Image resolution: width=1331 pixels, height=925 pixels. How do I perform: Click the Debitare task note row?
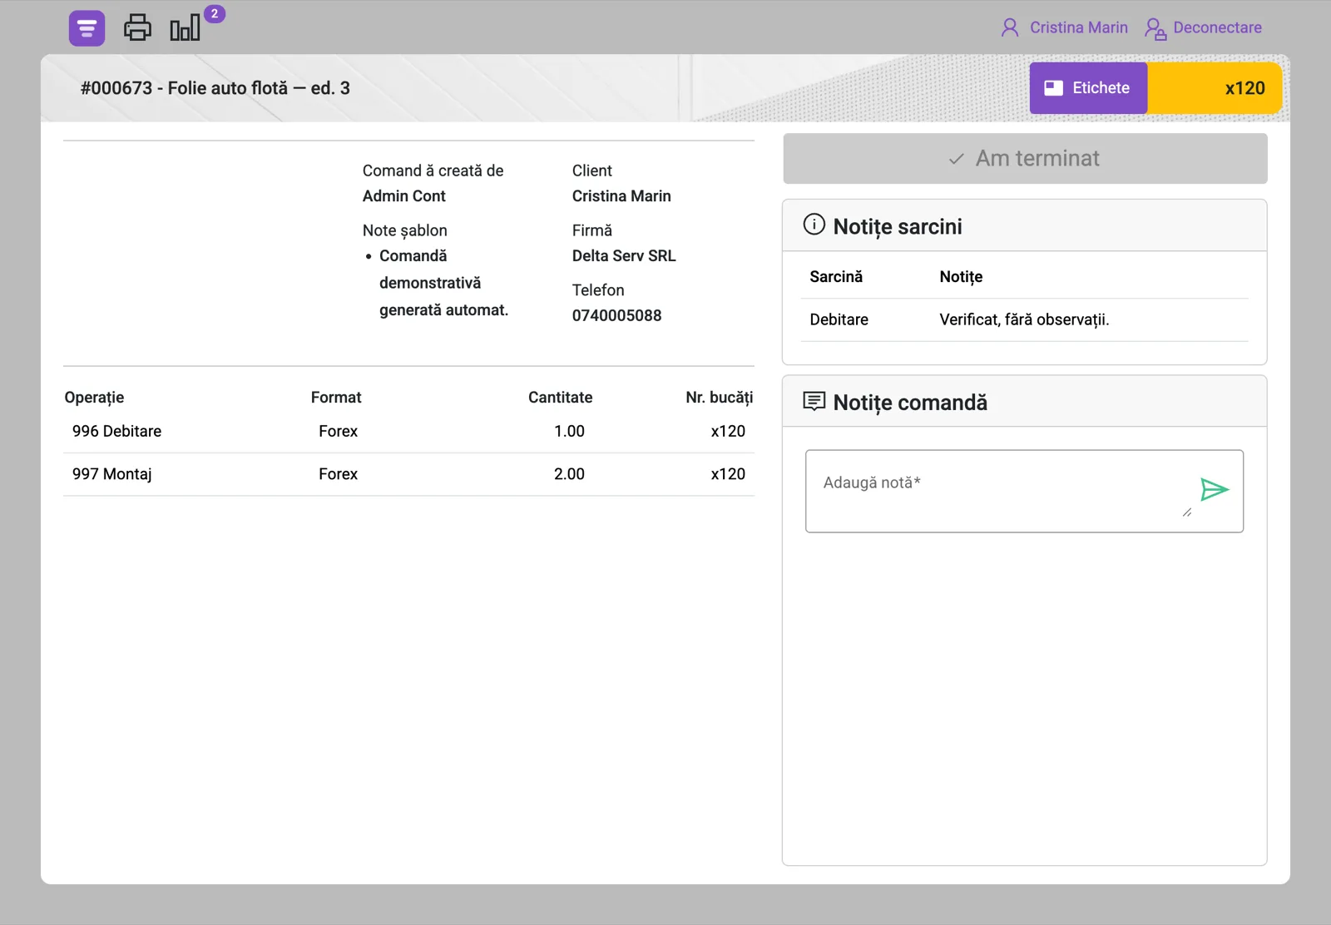pos(1024,319)
